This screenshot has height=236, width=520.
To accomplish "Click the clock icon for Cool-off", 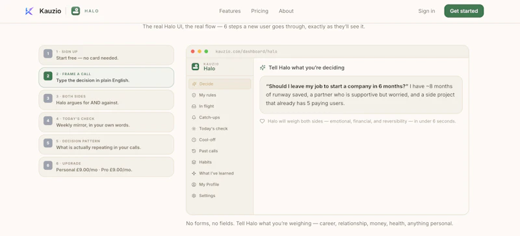I will coord(194,139).
